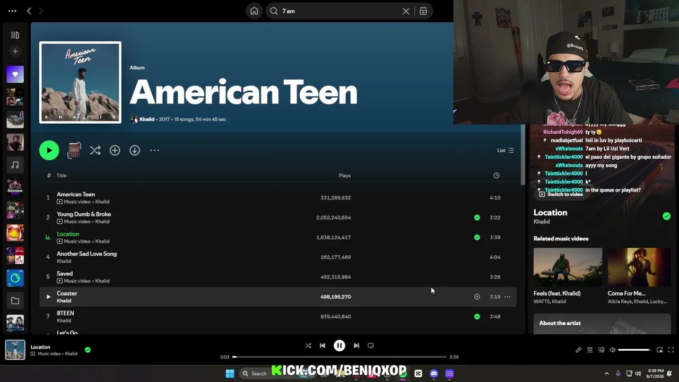
Task: Sort tracks by the Title column
Action: [x=62, y=176]
